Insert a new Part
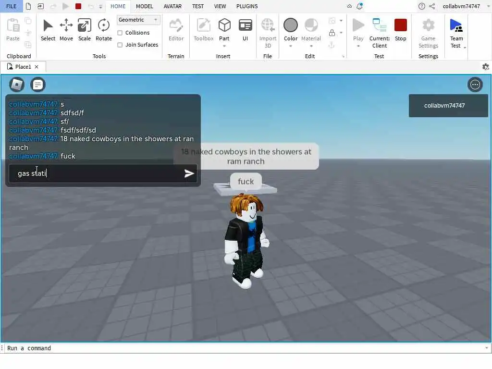 (x=224, y=29)
